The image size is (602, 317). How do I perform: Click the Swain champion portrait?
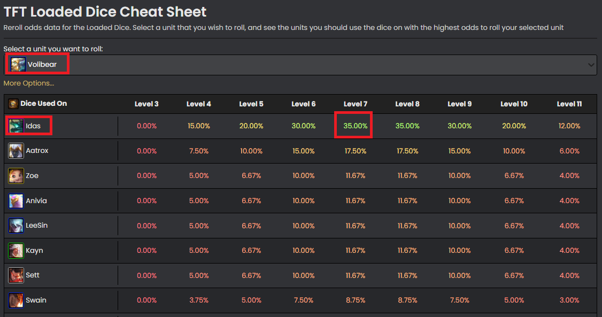(x=16, y=300)
